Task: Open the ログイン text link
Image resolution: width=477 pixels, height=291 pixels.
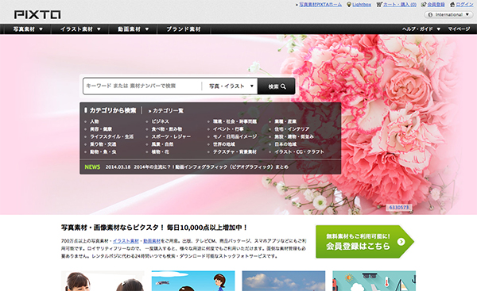Action: [x=464, y=5]
